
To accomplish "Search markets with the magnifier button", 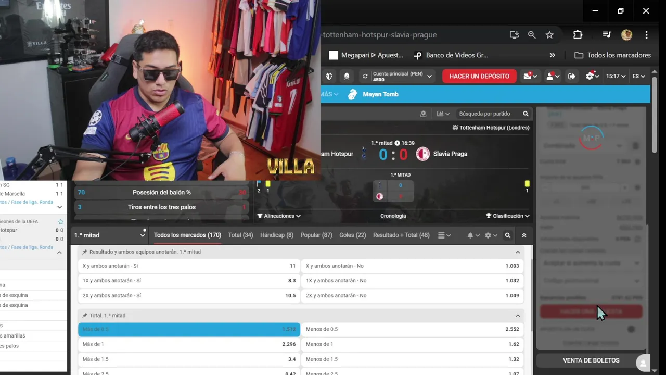I will pyautogui.click(x=508, y=235).
